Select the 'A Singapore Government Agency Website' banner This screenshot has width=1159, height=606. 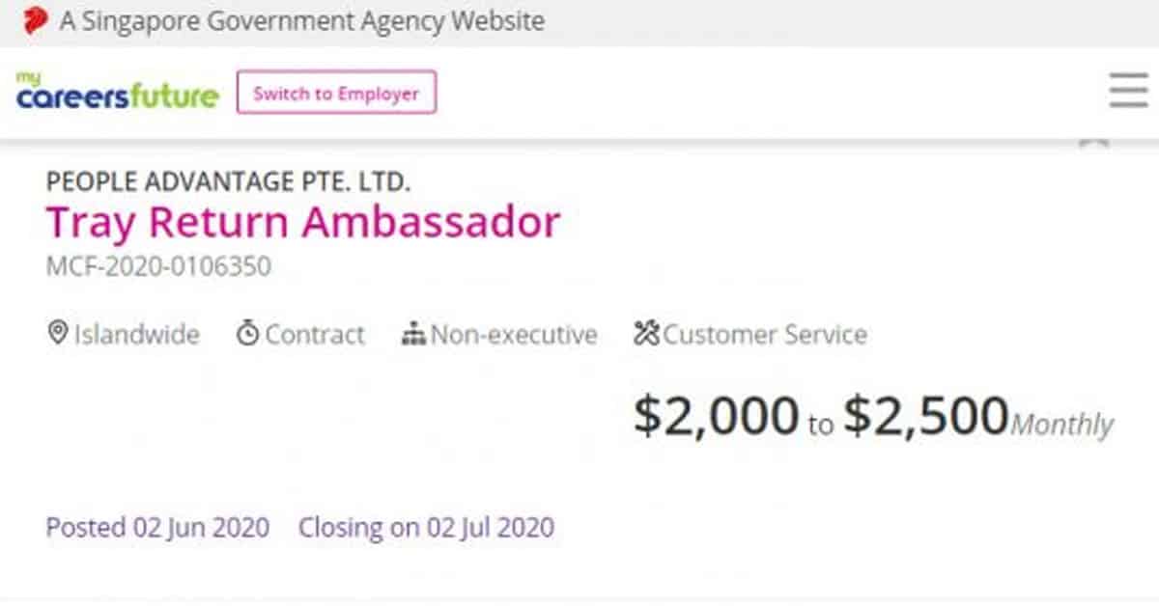click(x=300, y=19)
